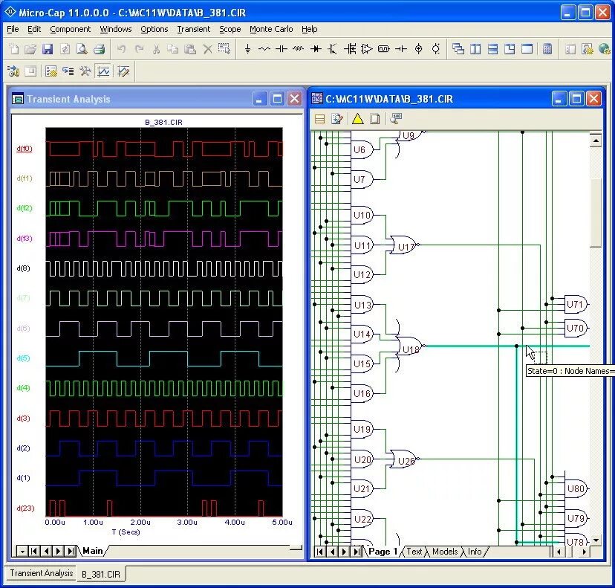Switch to the B_381.CIR window tab

pyautogui.click(x=101, y=575)
